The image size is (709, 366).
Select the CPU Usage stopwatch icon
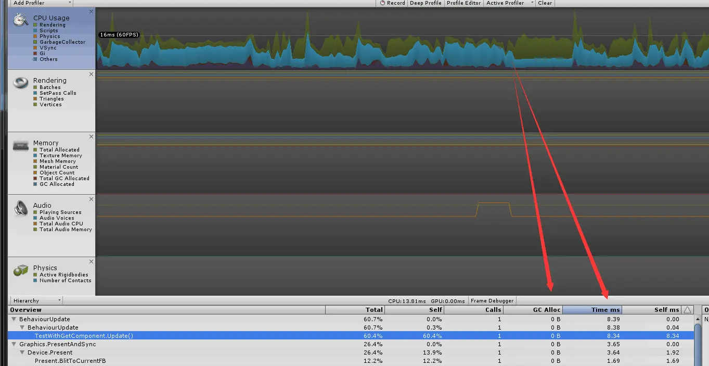click(x=21, y=20)
